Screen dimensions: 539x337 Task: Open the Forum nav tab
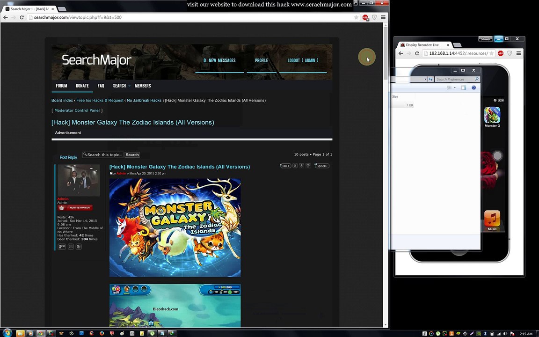pos(62,86)
